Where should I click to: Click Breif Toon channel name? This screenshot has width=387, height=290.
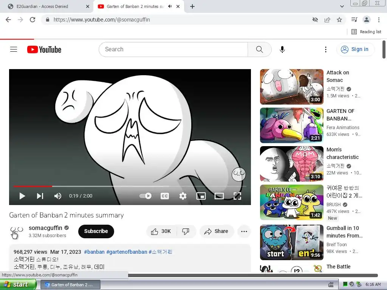337,245
